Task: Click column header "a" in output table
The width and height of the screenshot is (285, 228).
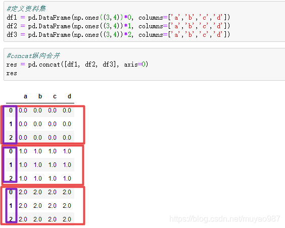Action: [x=25, y=96]
